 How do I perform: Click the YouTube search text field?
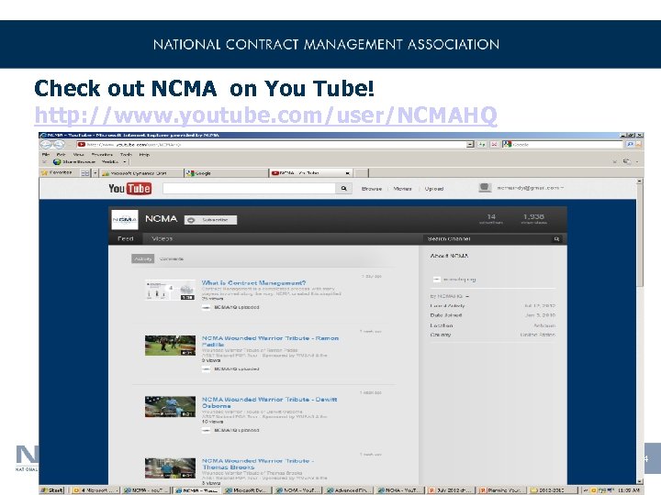tap(249, 189)
